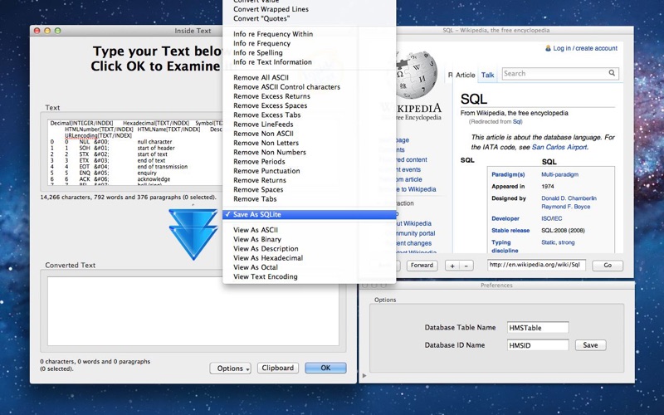
Task: Click the Wikipedia globe logo
Action: [x=417, y=75]
